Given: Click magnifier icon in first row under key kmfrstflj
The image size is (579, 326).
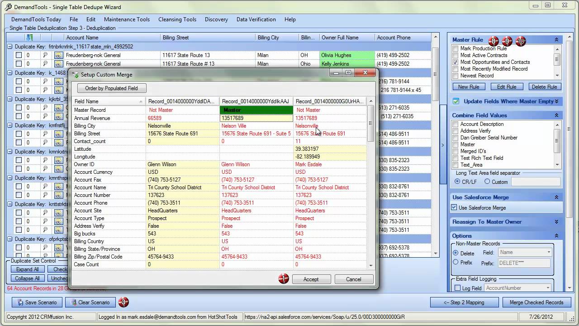Looking at the screenshot, I should pyautogui.click(x=45, y=134).
